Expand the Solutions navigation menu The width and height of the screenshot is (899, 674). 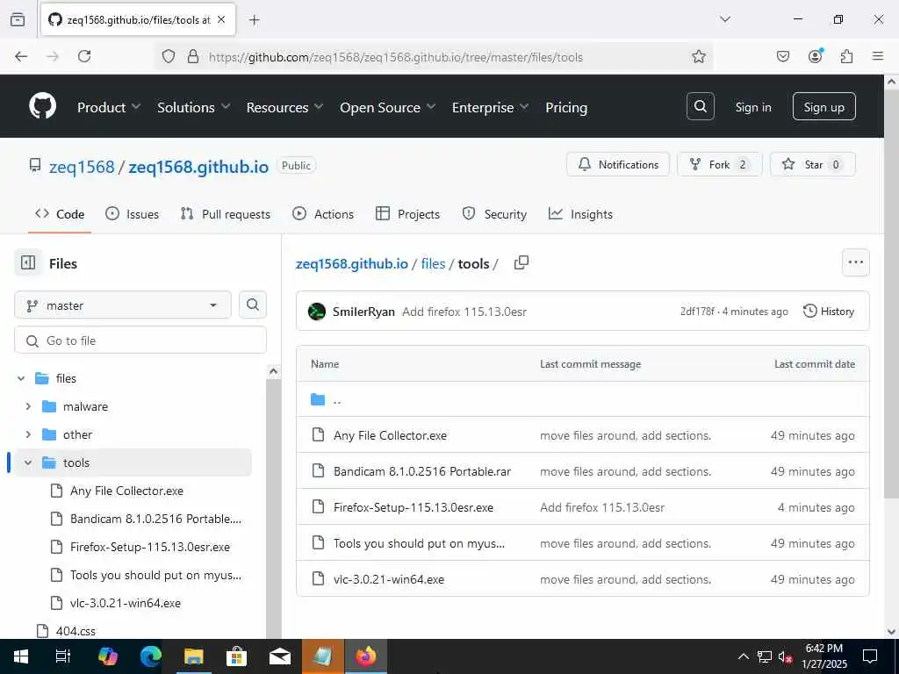[194, 107]
